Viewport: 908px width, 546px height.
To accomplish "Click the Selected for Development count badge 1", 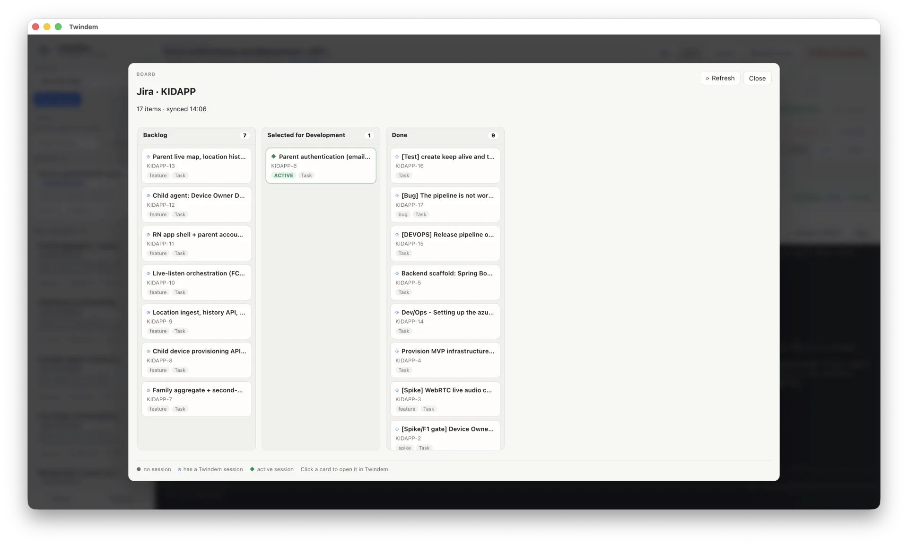I will (x=369, y=135).
